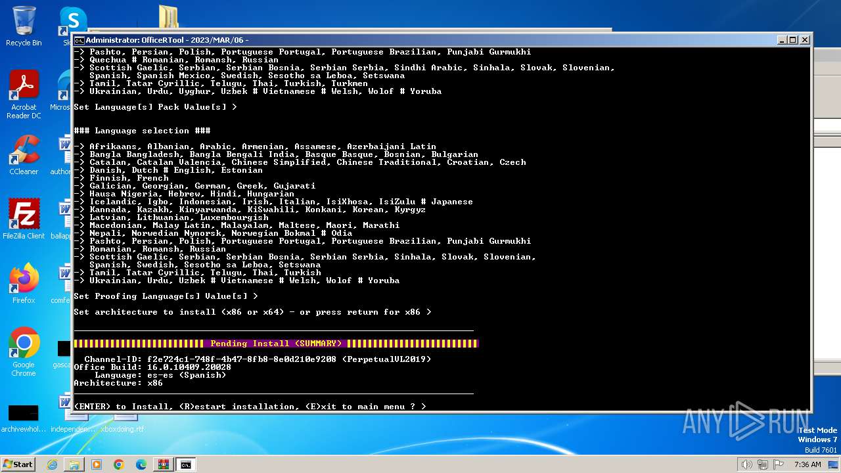Launch Acrobat Reader DC from desktop

24,95
